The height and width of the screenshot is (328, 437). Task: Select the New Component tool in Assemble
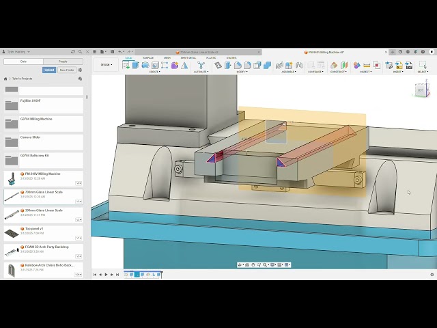pos(289,66)
